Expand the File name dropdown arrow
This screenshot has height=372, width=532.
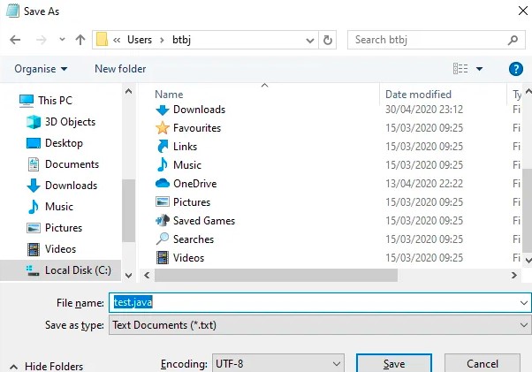point(524,302)
